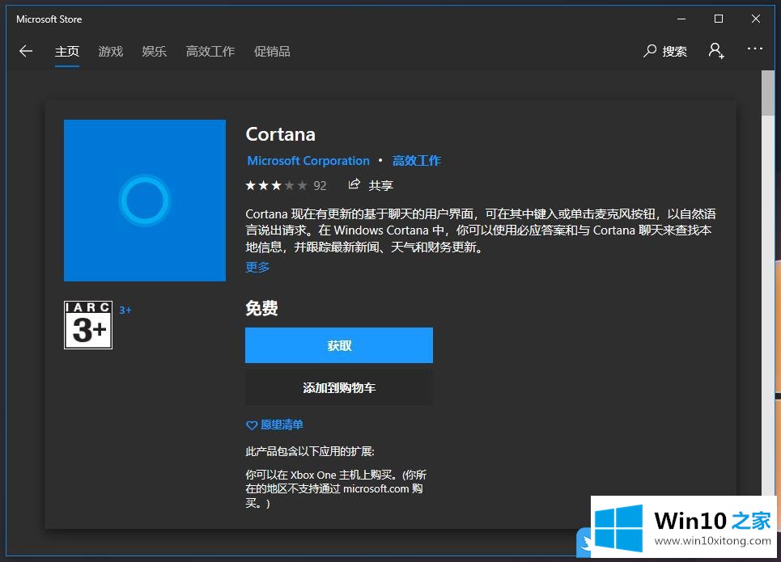Screen dimensions: 781x562
Task: Open the Microsoft Corporation publisher link
Action: pos(308,161)
